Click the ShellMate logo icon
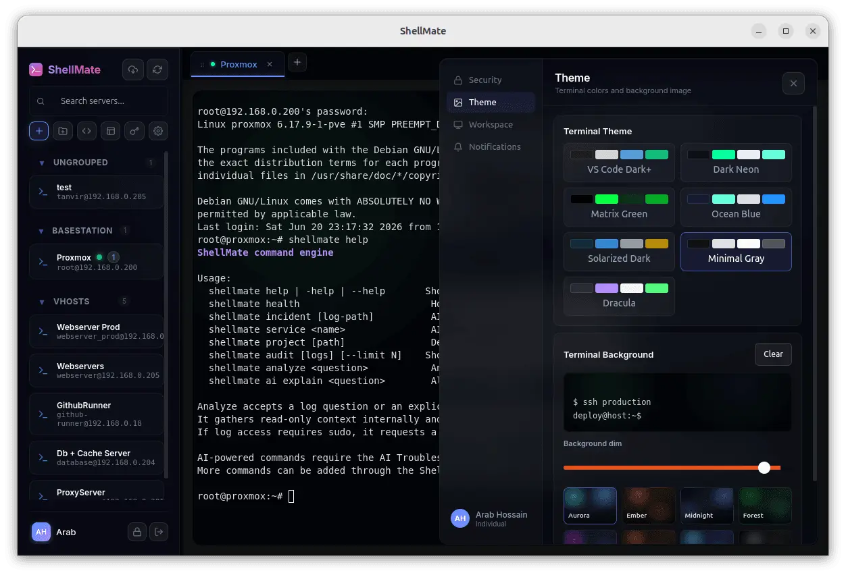 click(x=36, y=70)
